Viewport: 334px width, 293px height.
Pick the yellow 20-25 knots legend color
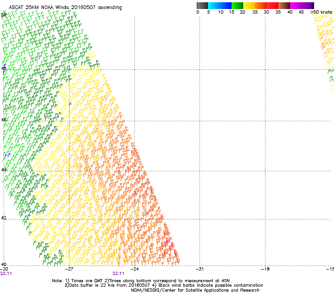pos(249,5)
